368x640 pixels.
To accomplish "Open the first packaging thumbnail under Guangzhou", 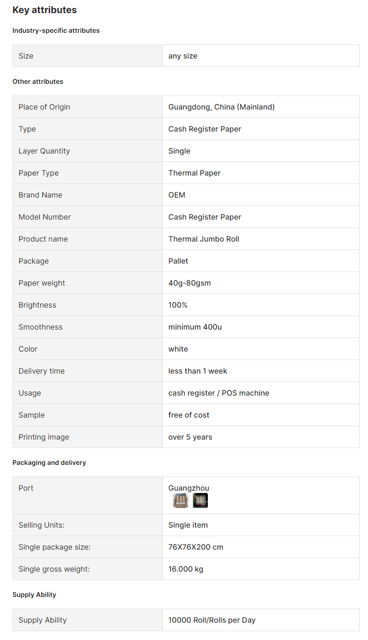I will click(180, 500).
